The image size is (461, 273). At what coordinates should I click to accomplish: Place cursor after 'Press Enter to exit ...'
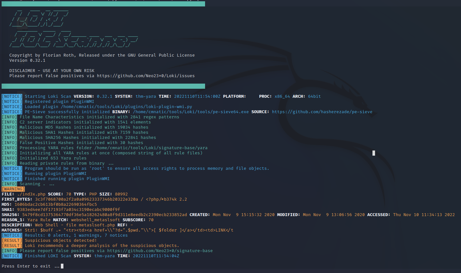point(62,266)
